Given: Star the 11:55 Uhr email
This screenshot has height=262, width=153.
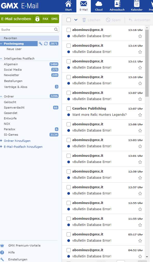Looking at the screenshot, I should (x=140, y=225).
